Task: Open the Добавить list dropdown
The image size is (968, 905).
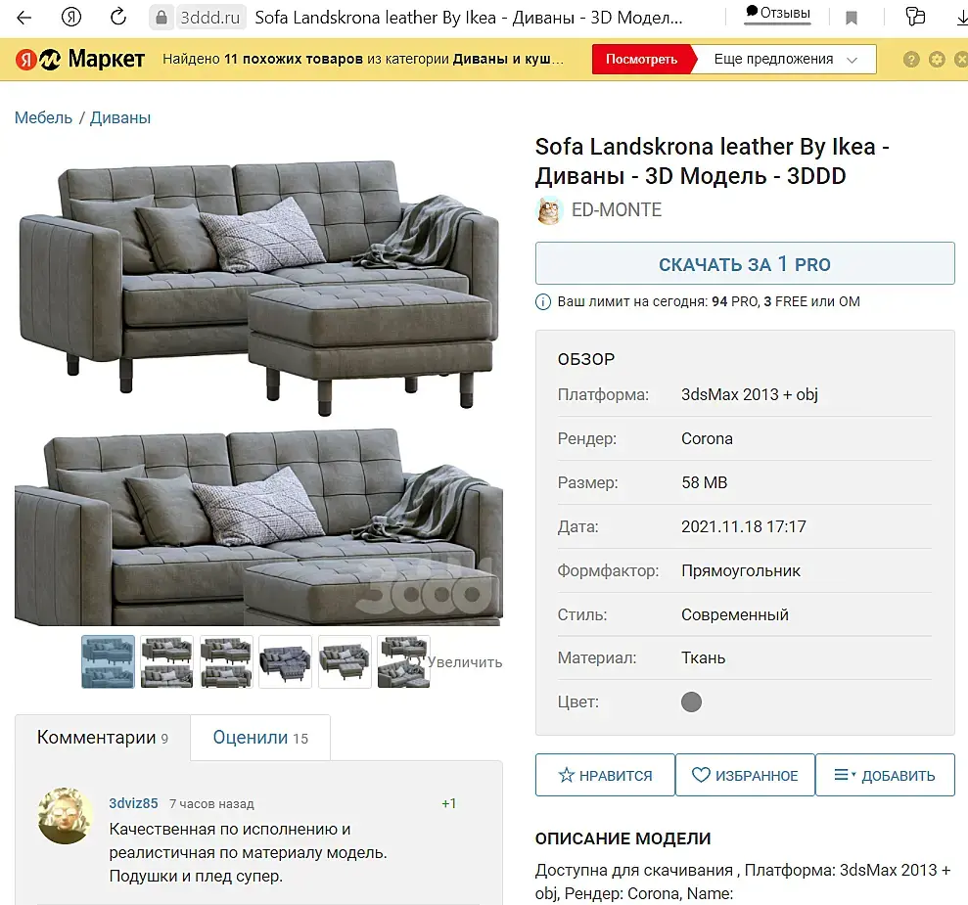Action: [x=885, y=775]
